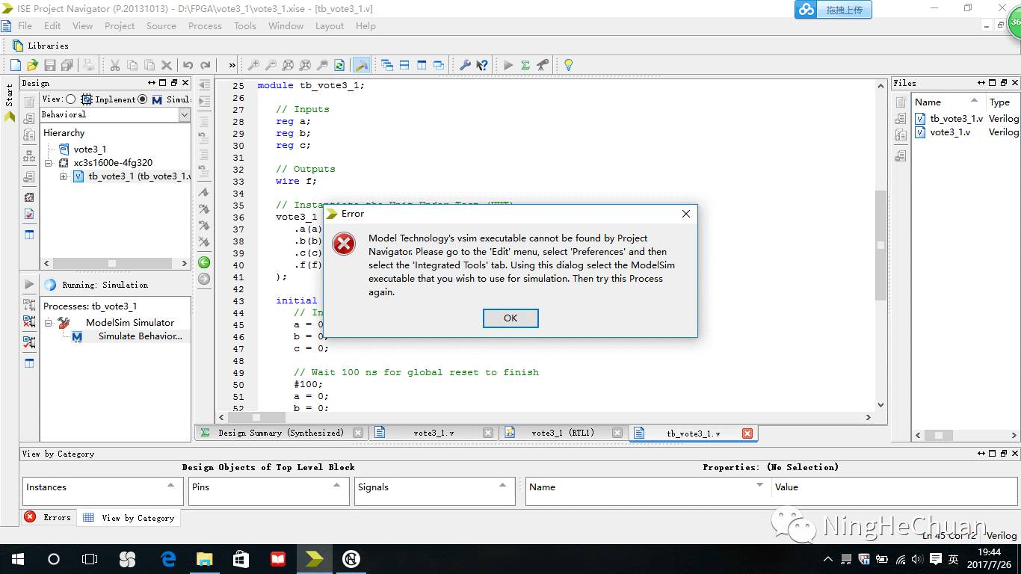Click the sigma icon in the toolbar
Viewport: 1021px width, 574px height.
coord(525,66)
